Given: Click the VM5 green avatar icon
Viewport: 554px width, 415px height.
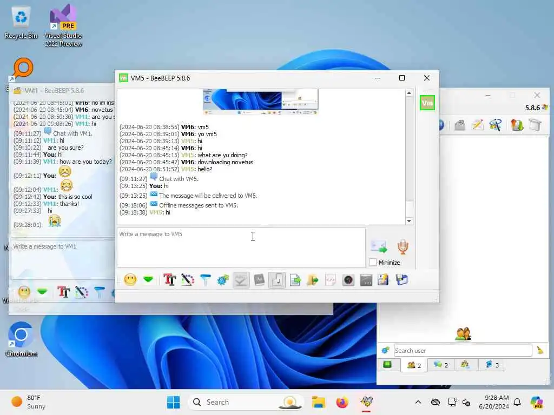Looking at the screenshot, I should coord(427,103).
